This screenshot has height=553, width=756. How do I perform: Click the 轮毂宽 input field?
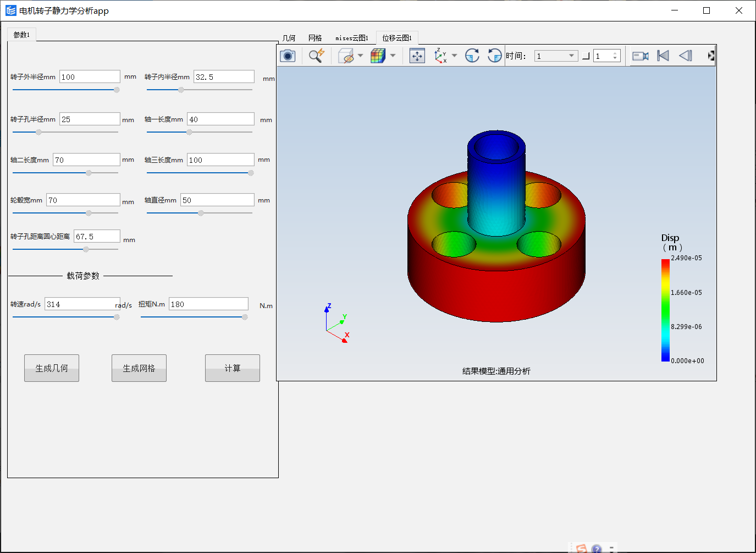tap(83, 200)
